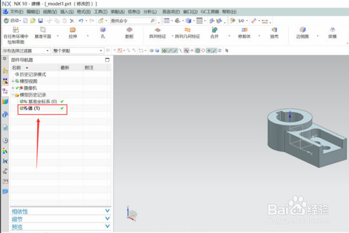Select the 合并 (Unite) tool
The width and height of the screenshot is (349, 233).
pos(214,33)
